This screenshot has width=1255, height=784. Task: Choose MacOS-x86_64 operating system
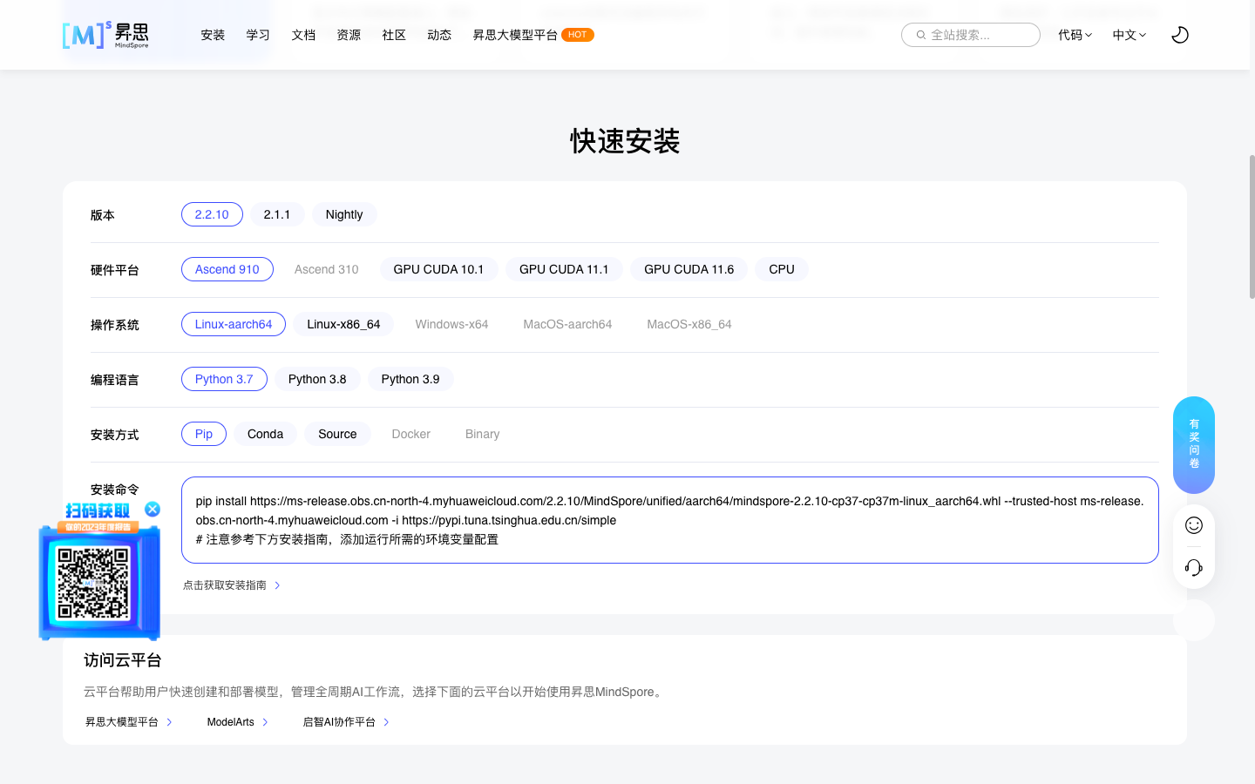tap(689, 324)
